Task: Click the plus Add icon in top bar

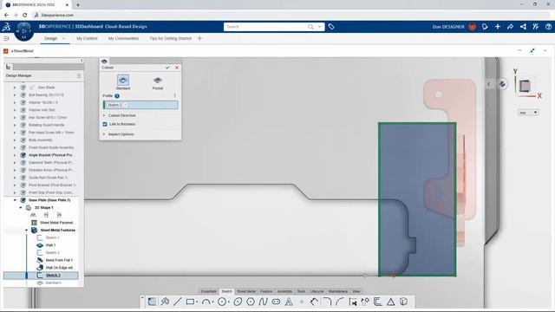Action: (498, 27)
